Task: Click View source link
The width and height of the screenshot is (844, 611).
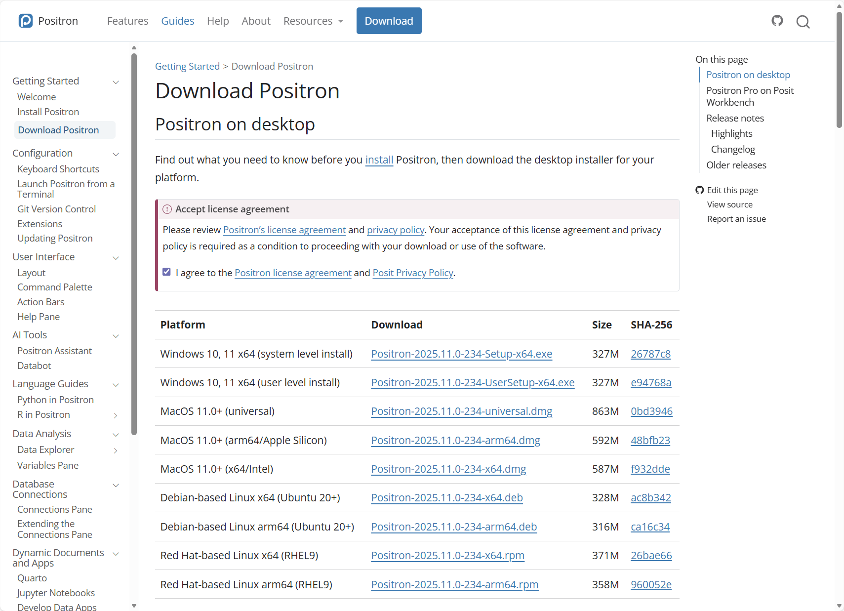Action: (x=730, y=204)
